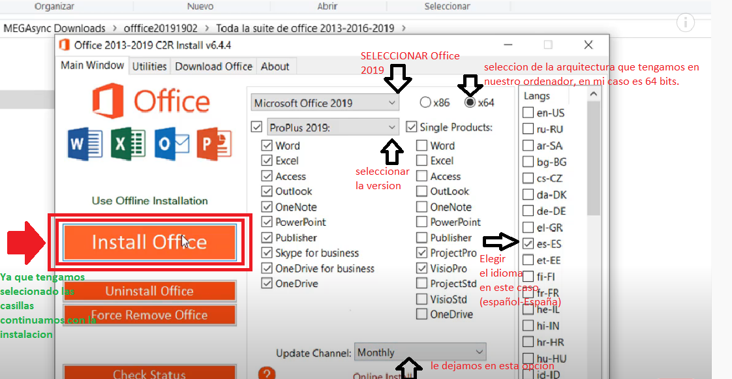Uncheck Skype for business checkbox
The height and width of the screenshot is (379, 732).
[x=267, y=253]
